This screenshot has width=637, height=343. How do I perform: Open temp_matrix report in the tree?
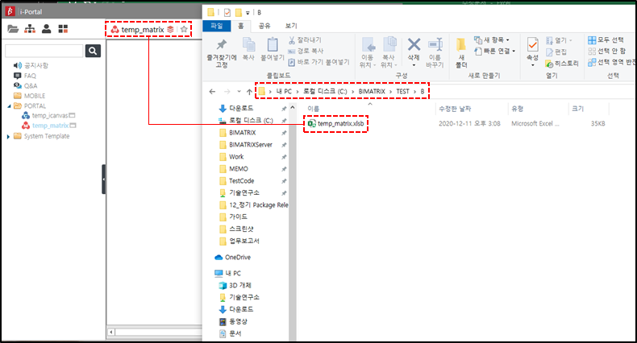coord(50,126)
